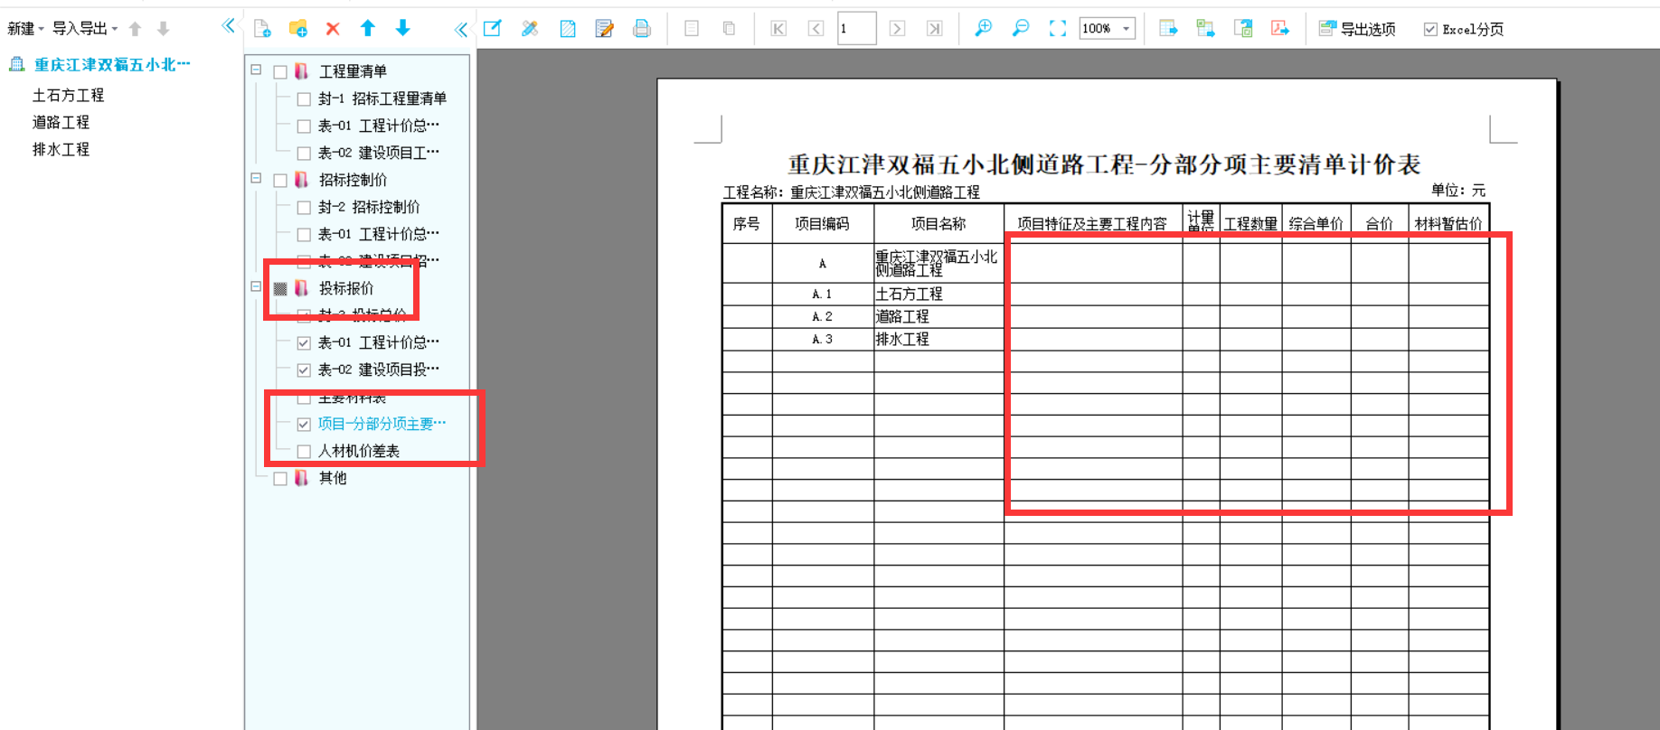Click the 综合单价 column header
Image resolution: width=1660 pixels, height=730 pixels.
pyautogui.click(x=1316, y=223)
